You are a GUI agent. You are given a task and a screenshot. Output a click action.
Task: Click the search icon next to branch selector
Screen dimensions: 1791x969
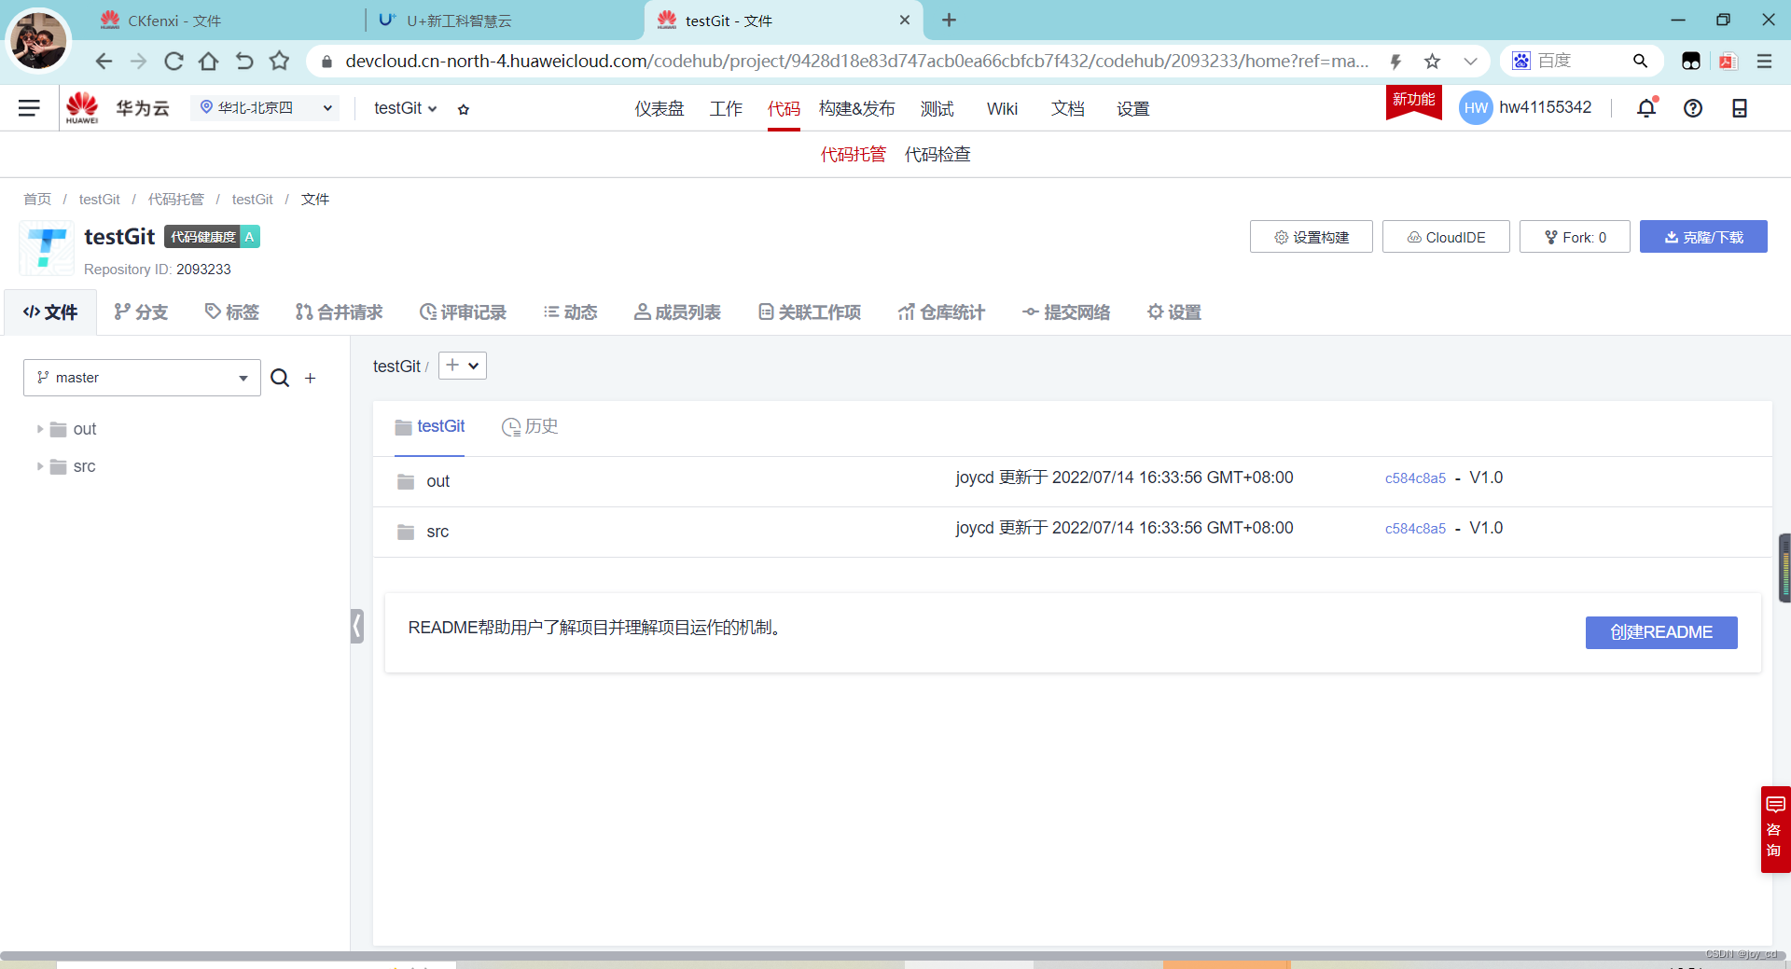[x=280, y=378]
